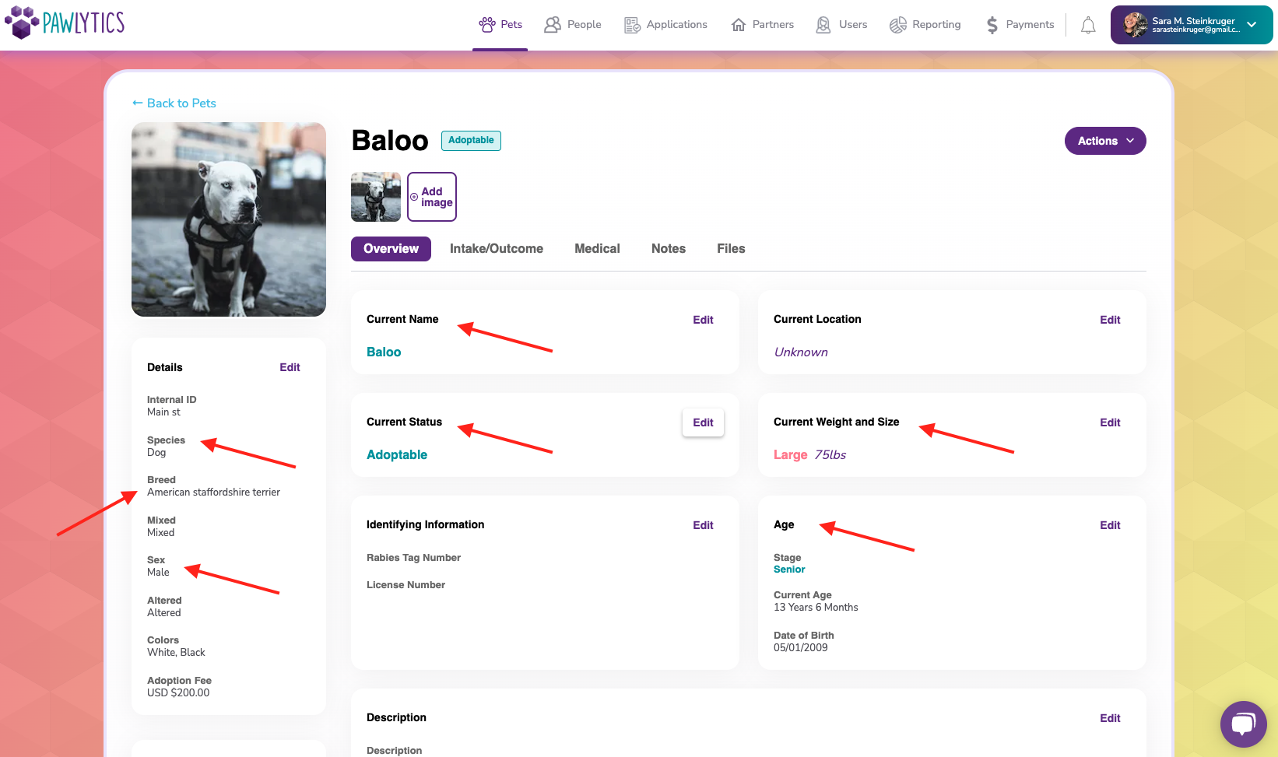Add a new pet image
Screen dimensions: 1278x757
[x=432, y=197]
